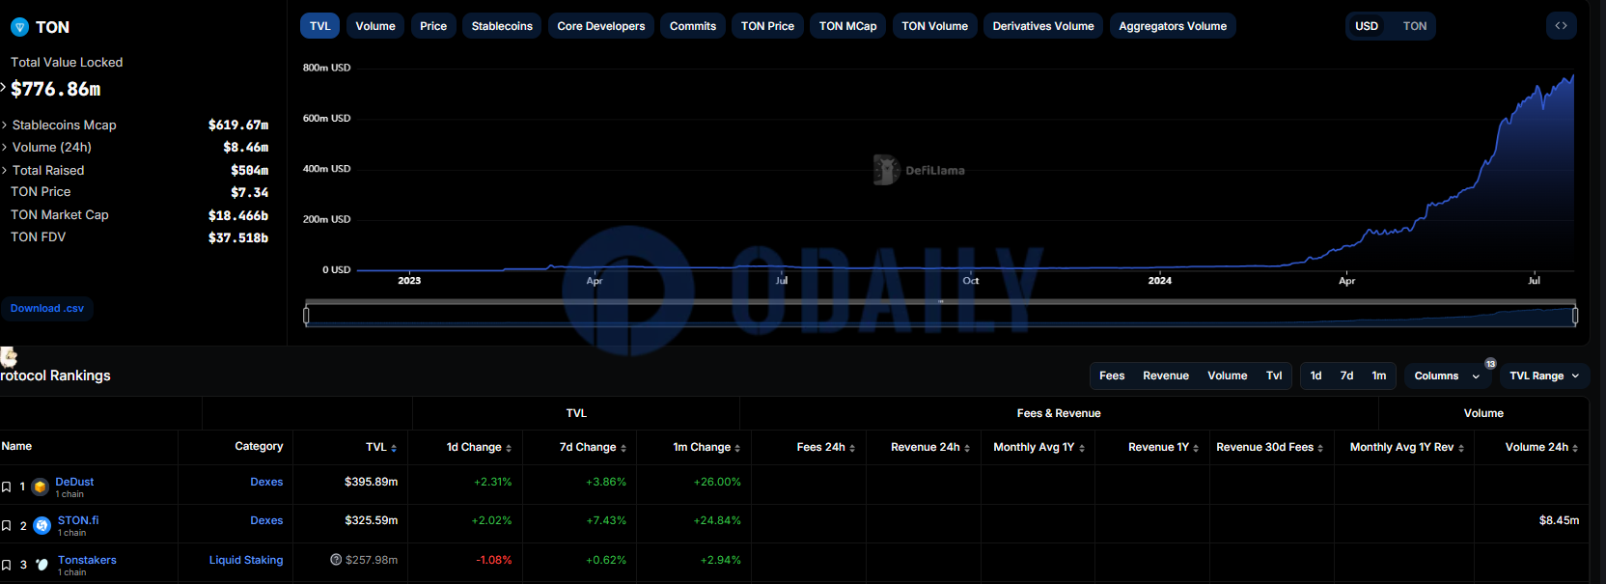
Task: Show the Revenue column group
Action: click(x=1166, y=375)
